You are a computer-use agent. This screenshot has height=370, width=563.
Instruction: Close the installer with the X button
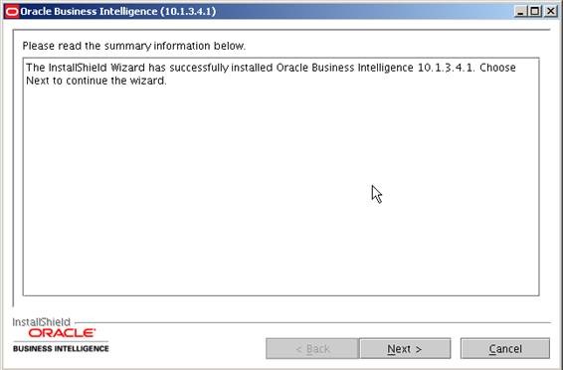click(x=550, y=12)
